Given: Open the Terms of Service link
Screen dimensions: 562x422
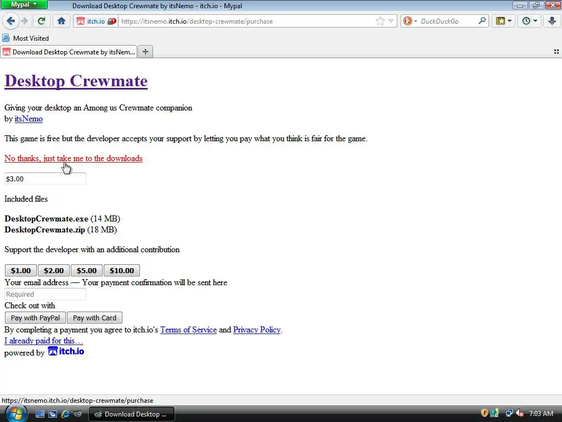Looking at the screenshot, I should [189, 330].
